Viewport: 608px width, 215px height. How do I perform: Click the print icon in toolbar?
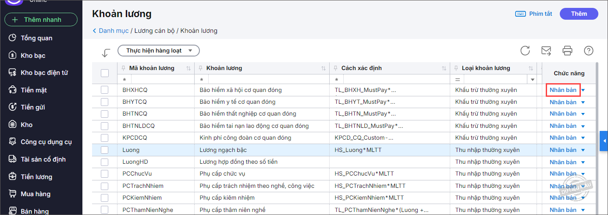point(567,51)
